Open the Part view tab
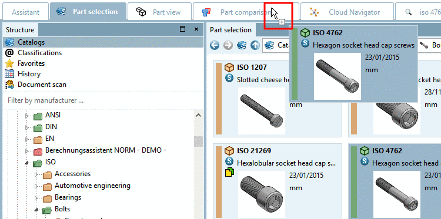 point(159,12)
